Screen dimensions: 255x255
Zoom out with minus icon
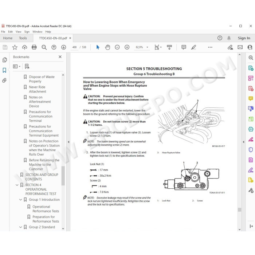coord(117,47)
